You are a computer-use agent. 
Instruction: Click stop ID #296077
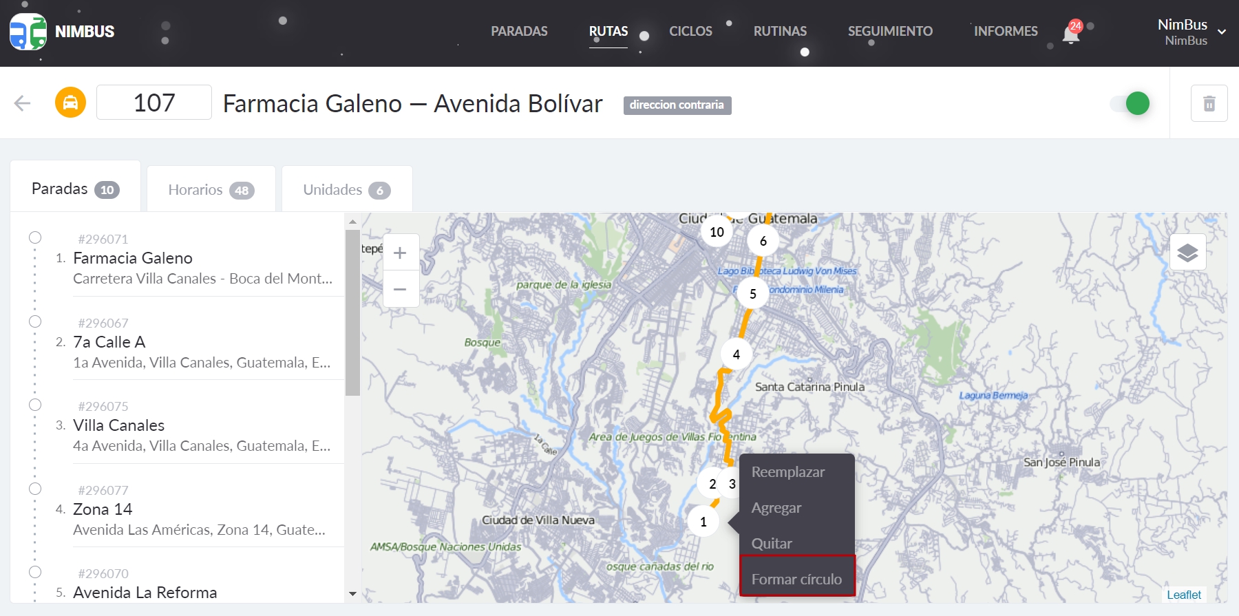(103, 491)
